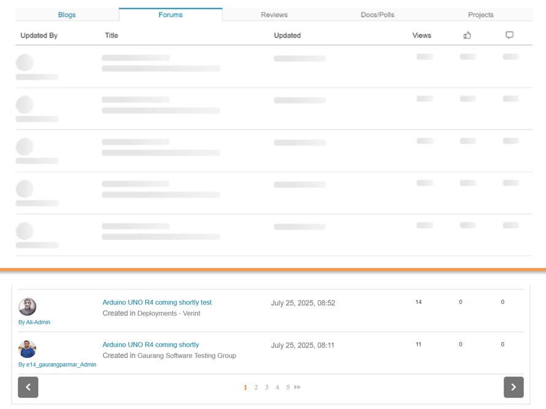Click the date July 25, 2025, 08:52
Screen dimensions: 546x409
point(303,303)
